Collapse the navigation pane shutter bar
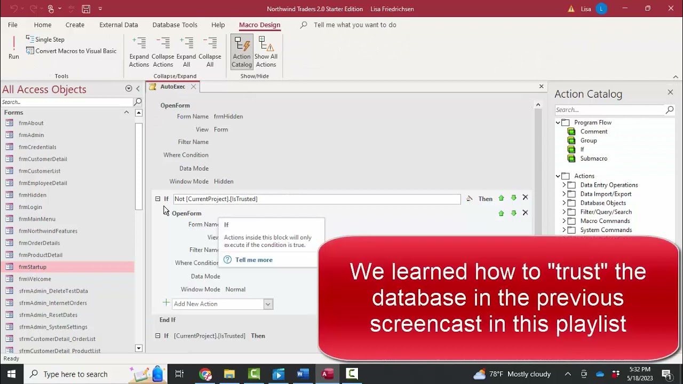The height and width of the screenshot is (384, 683). coord(138,89)
